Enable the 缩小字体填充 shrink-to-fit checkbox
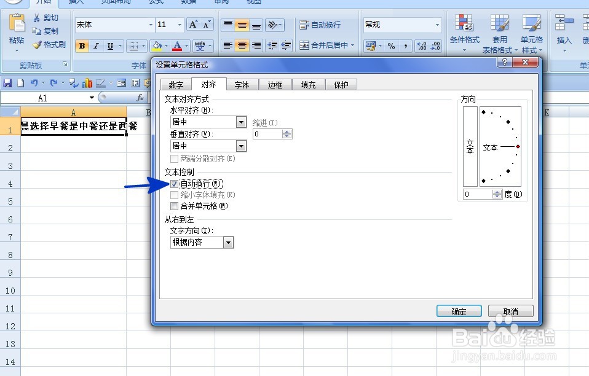The image size is (589, 376). click(173, 195)
